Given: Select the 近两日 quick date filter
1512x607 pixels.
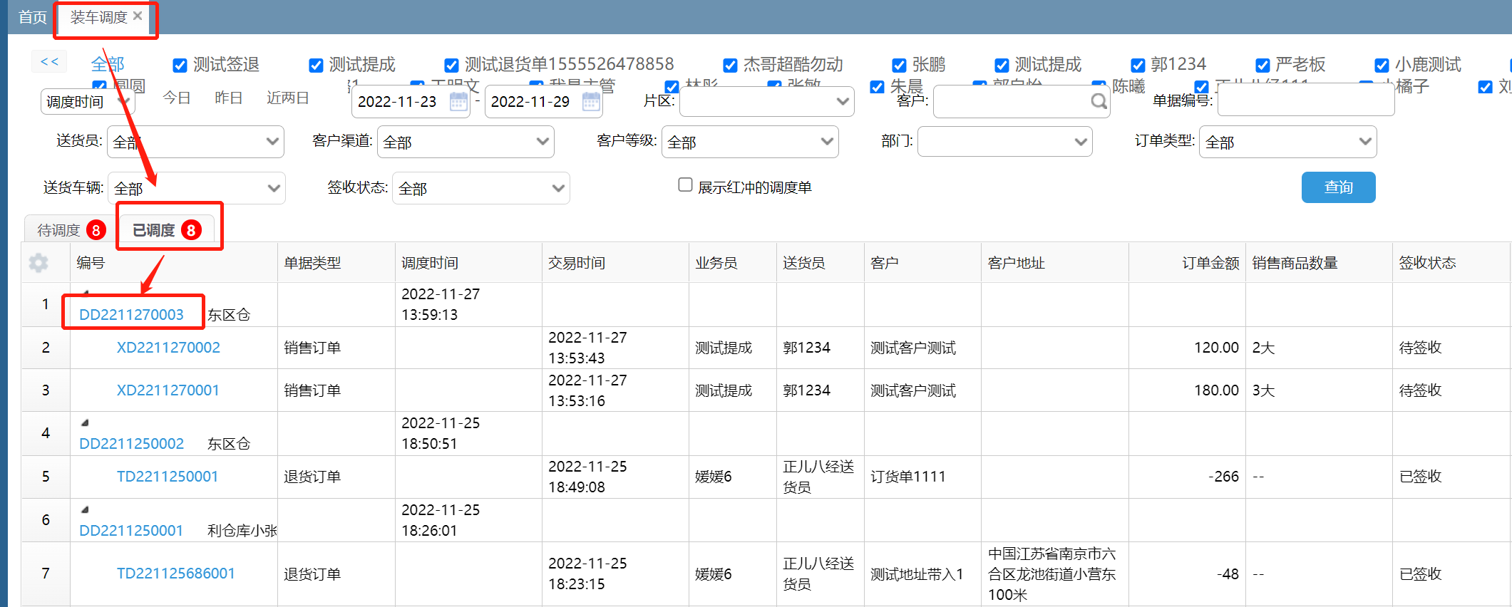Looking at the screenshot, I should 288,98.
